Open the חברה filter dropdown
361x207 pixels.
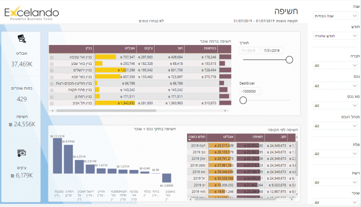pyautogui.click(x=335, y=65)
